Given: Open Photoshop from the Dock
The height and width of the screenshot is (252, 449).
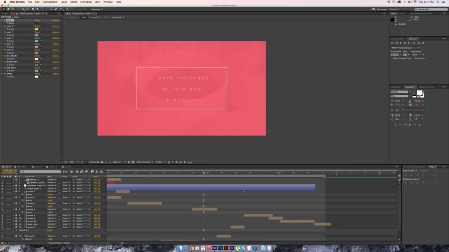Looking at the screenshot, I should [220, 248].
